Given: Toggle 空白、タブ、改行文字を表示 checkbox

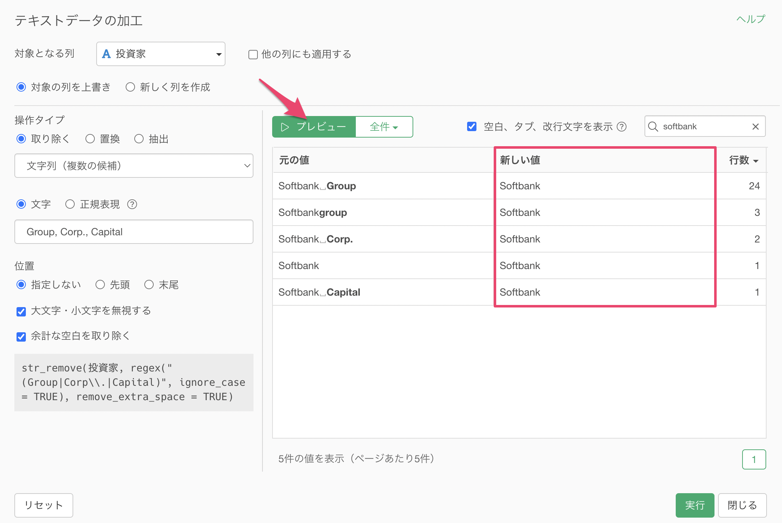Looking at the screenshot, I should [x=472, y=126].
